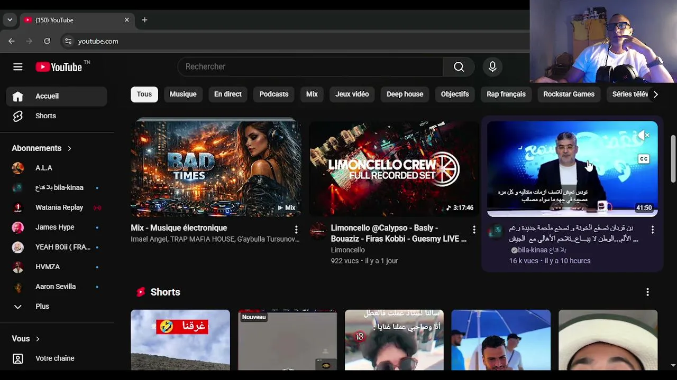Select the Tous filter chip
Viewport: 677px width, 380px height.
(144, 94)
